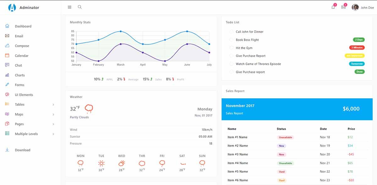
Task: Click the Adminator logo link
Action: tap(24, 8)
